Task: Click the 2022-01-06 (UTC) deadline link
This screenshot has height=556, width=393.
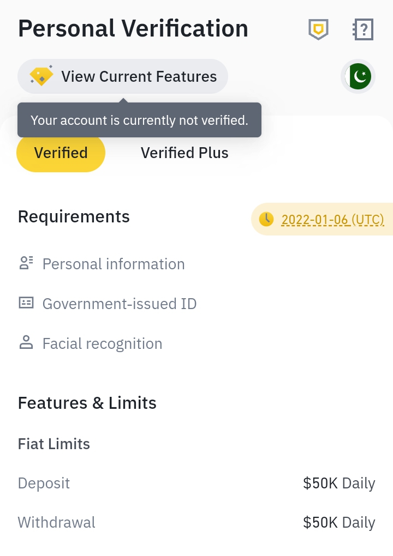Action: pyautogui.click(x=332, y=220)
